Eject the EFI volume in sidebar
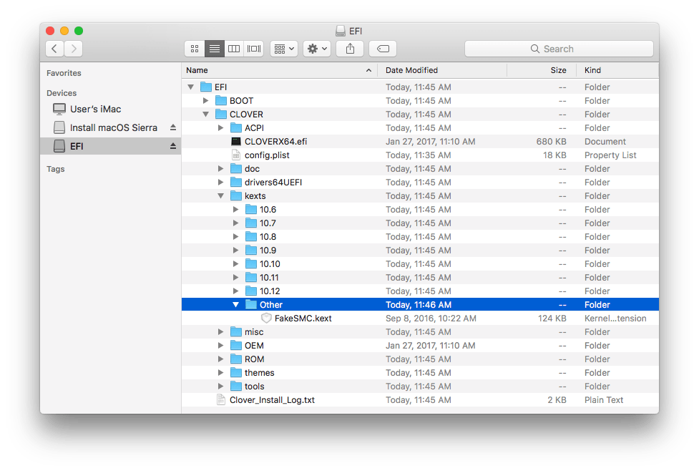The height and width of the screenshot is (471, 699). 173,146
